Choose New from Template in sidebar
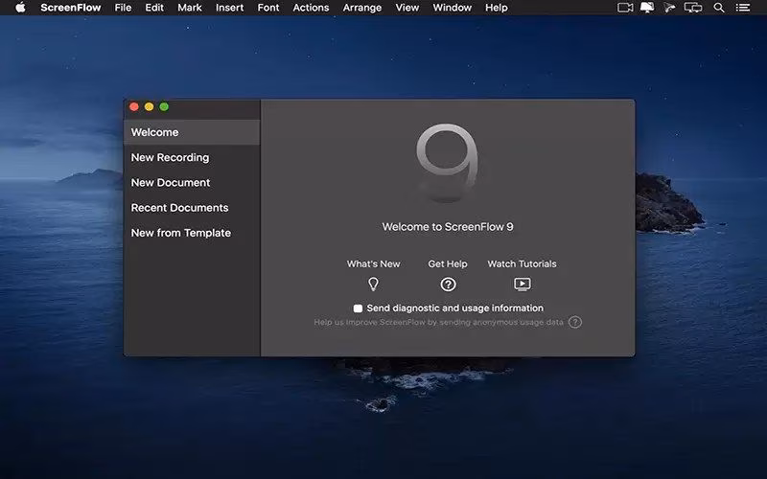767x479 pixels. tap(192, 233)
